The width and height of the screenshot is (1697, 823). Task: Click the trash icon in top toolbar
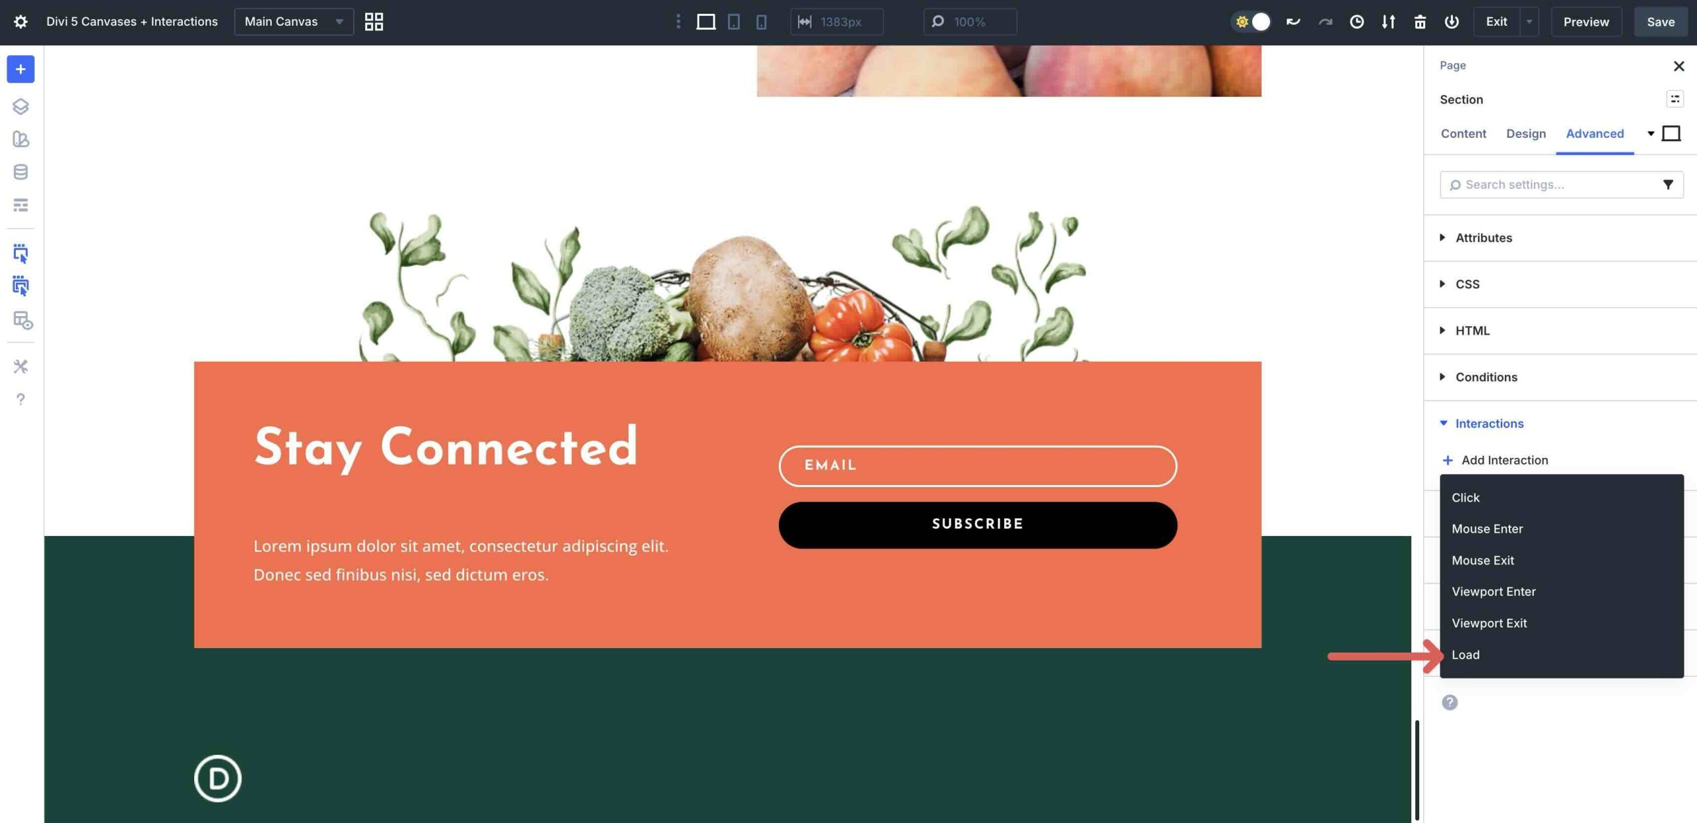click(1420, 22)
